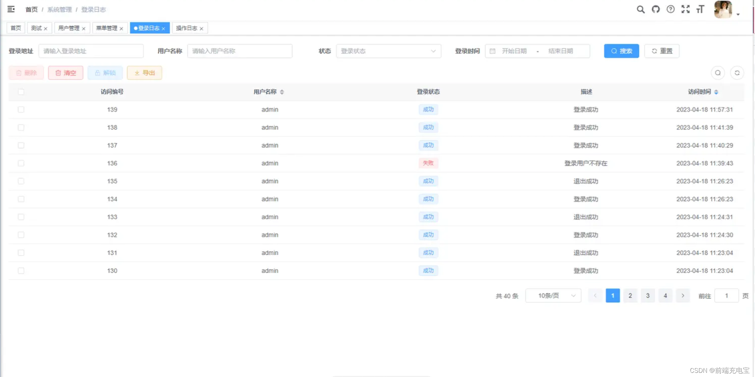The image size is (755, 377).
Task: Focus the 登录地址 input field
Action: (x=91, y=51)
